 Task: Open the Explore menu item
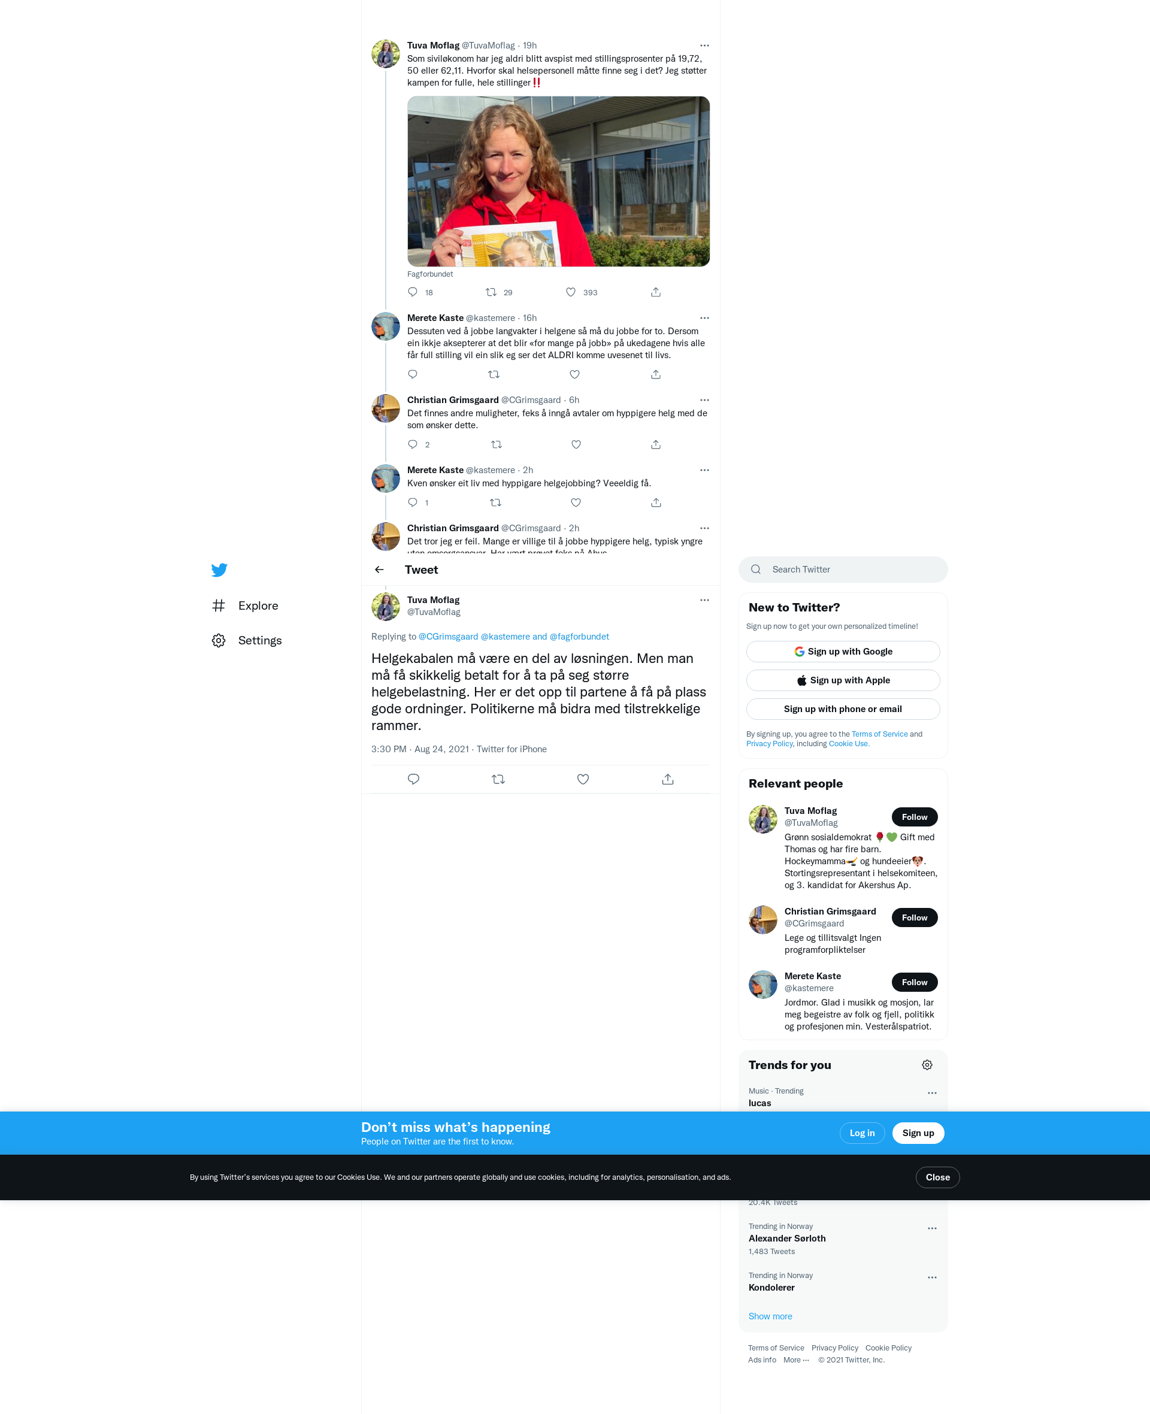245,605
